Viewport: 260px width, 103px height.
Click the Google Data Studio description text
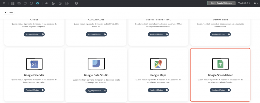(96, 81)
